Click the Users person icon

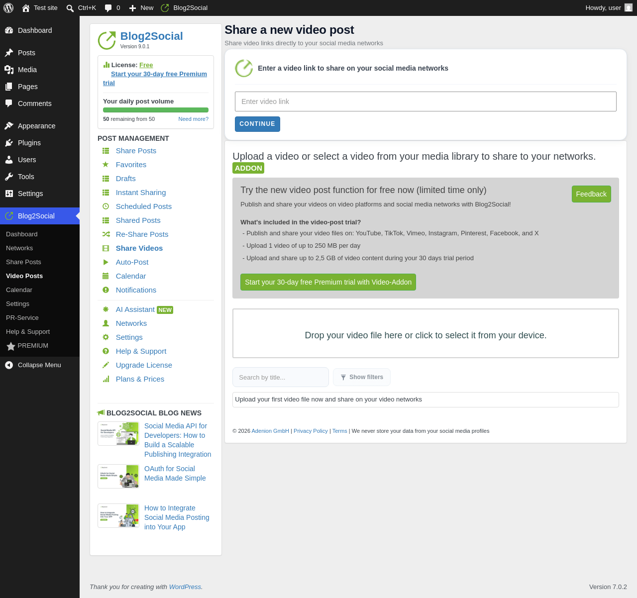[9, 160]
